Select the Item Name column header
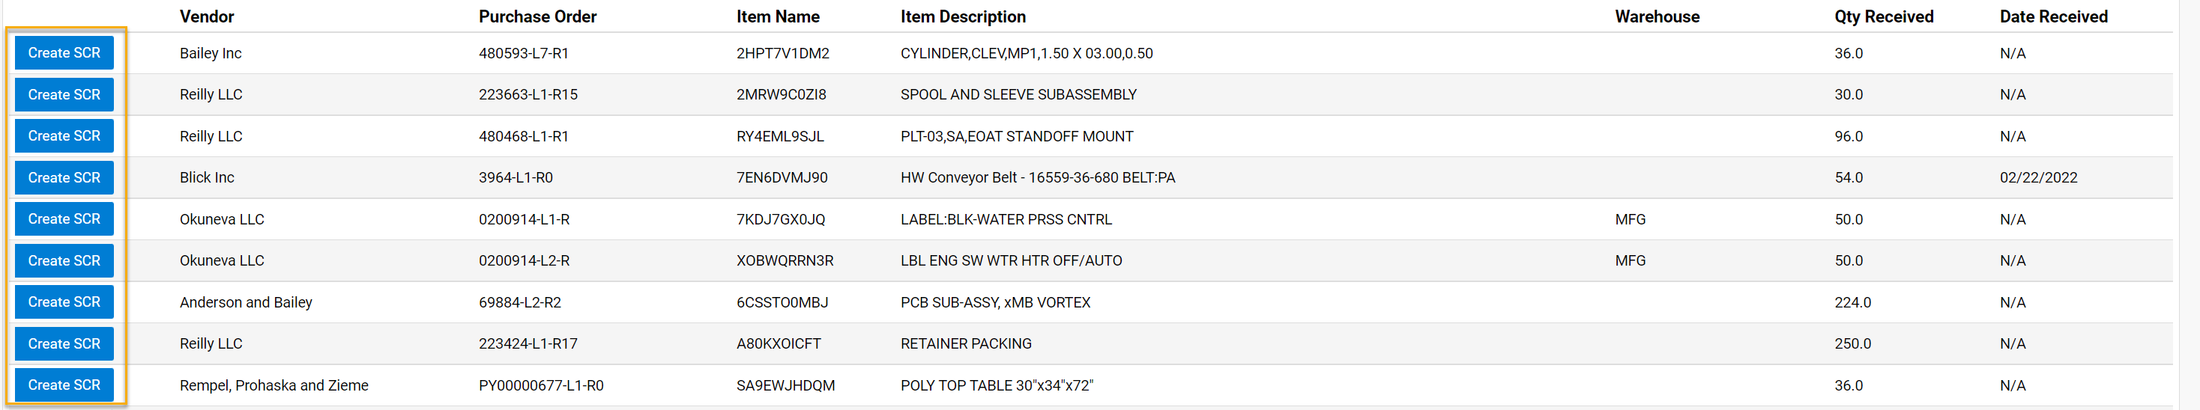The image size is (2200, 410). click(777, 16)
